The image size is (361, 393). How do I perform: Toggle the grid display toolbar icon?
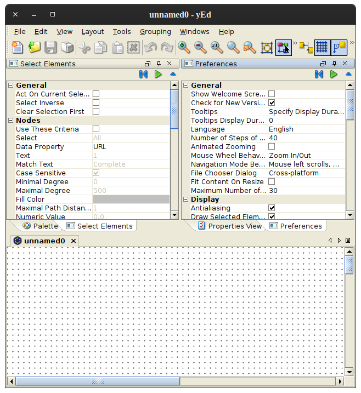click(x=322, y=47)
